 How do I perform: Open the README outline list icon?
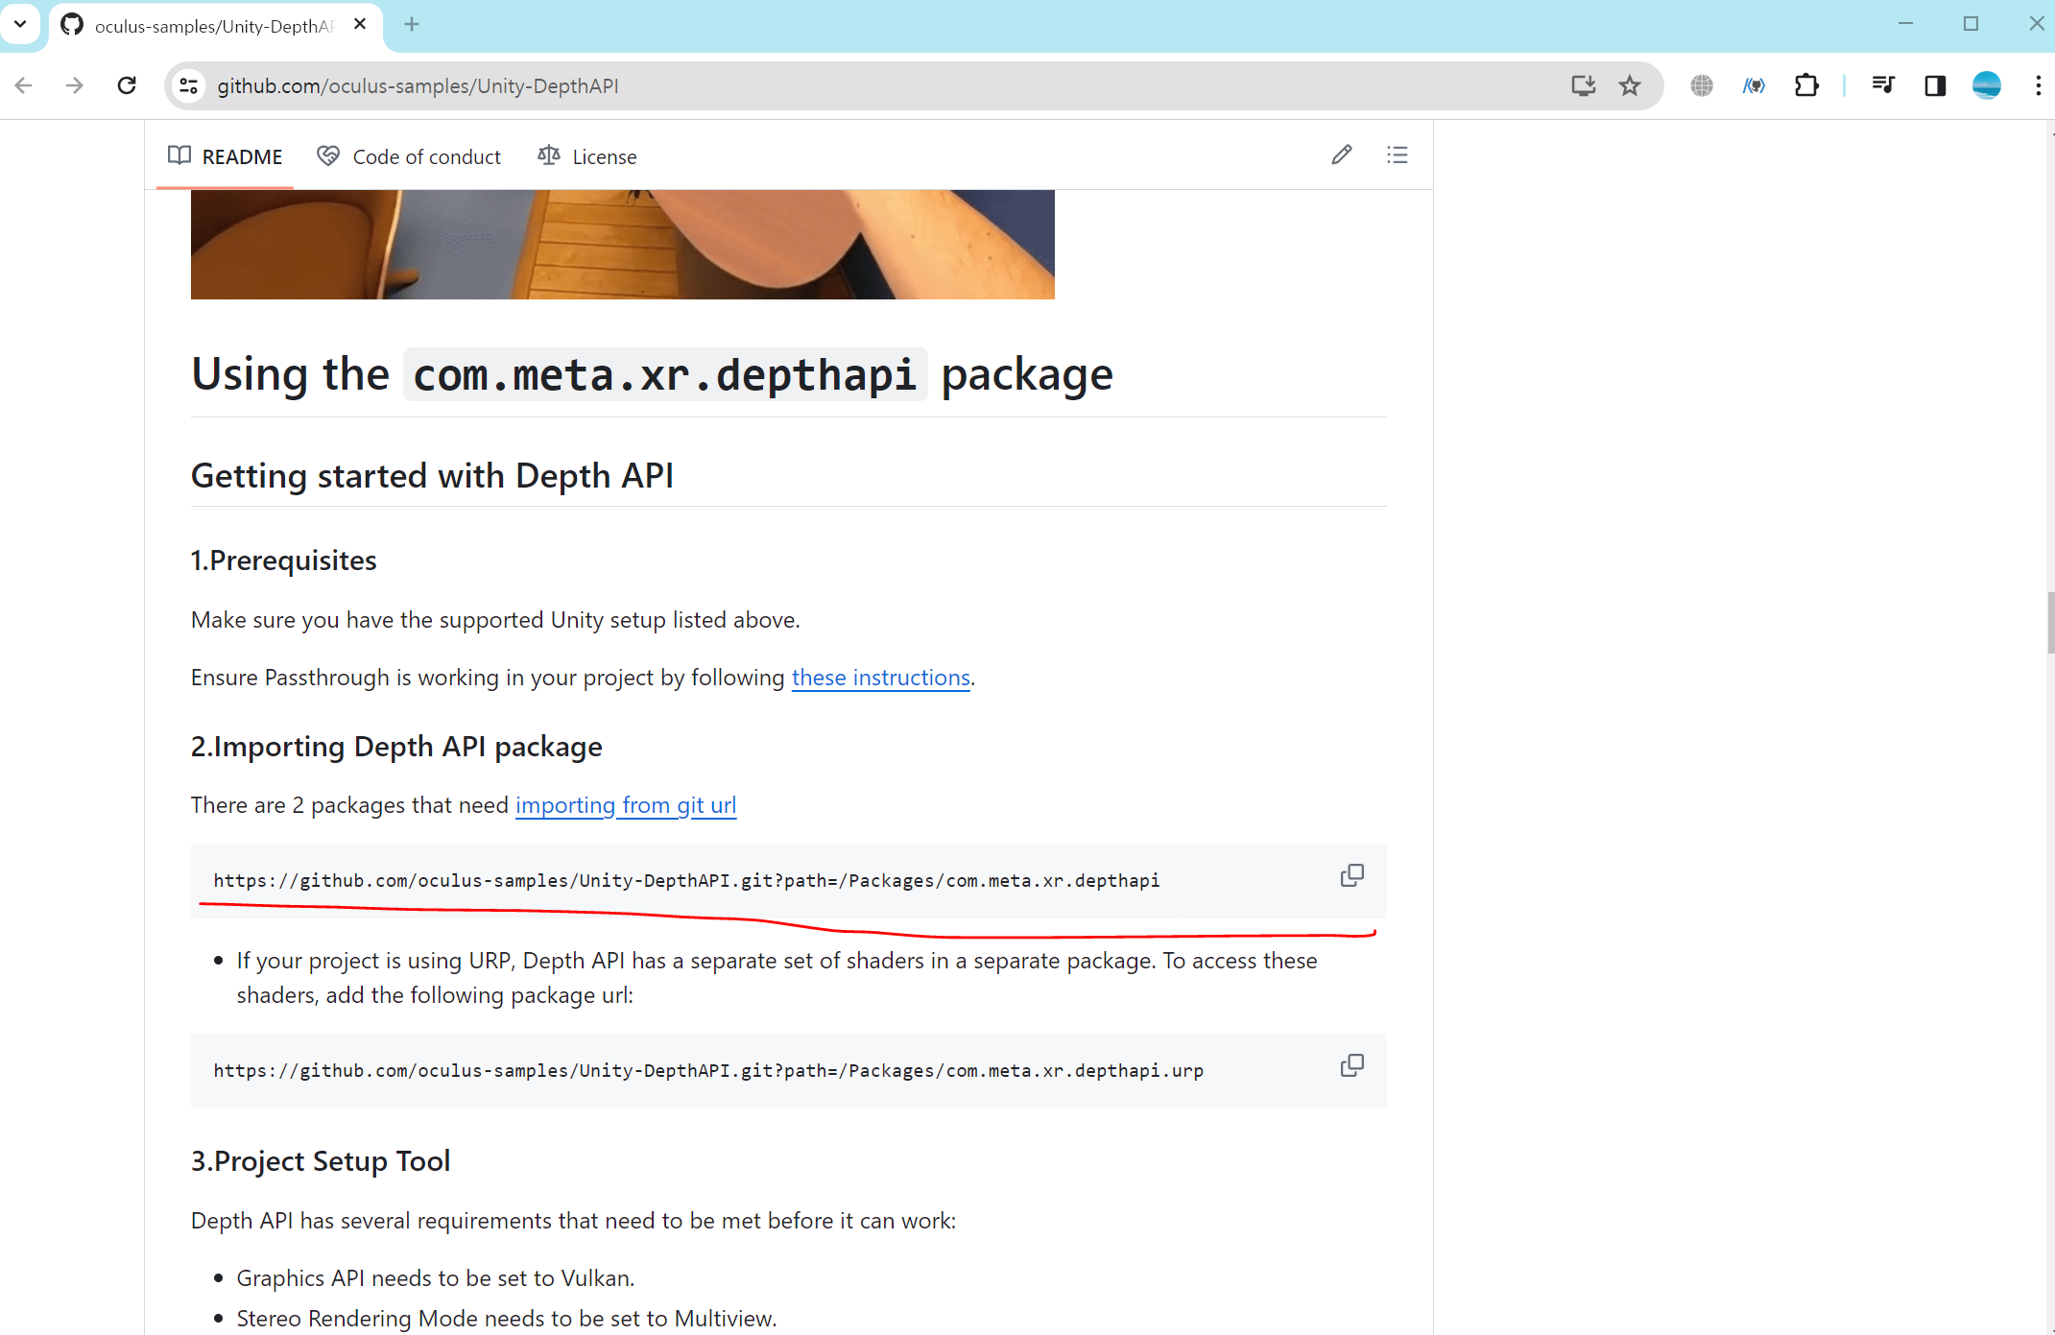coord(1397,155)
